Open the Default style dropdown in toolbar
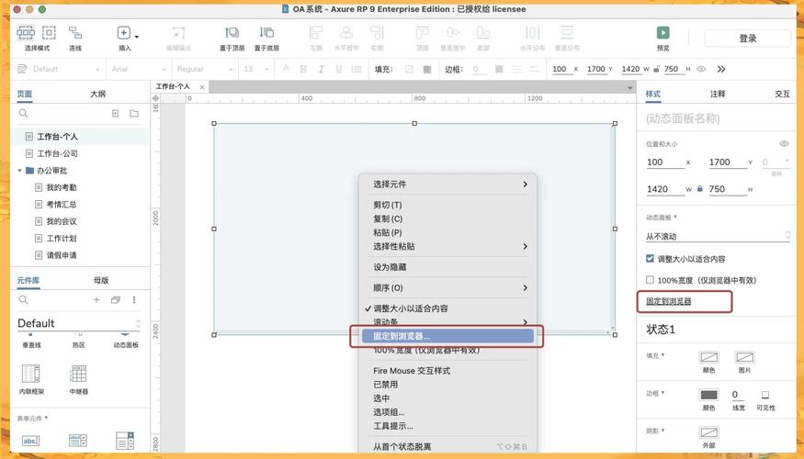804x459 pixels. pos(59,69)
